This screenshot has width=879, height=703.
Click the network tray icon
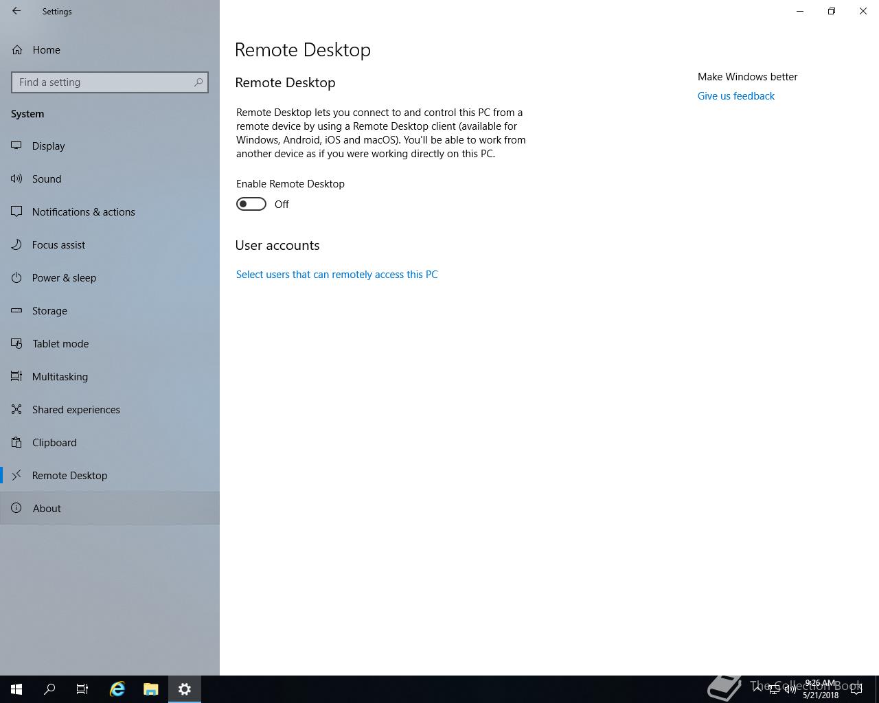773,689
